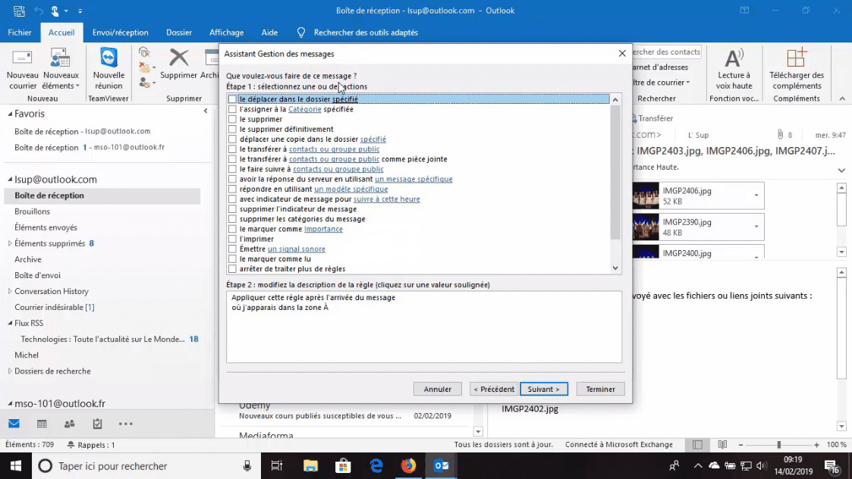Viewport: 852px width, 479px height.
Task: Open Calendar view in navigation bar
Action: click(x=42, y=424)
